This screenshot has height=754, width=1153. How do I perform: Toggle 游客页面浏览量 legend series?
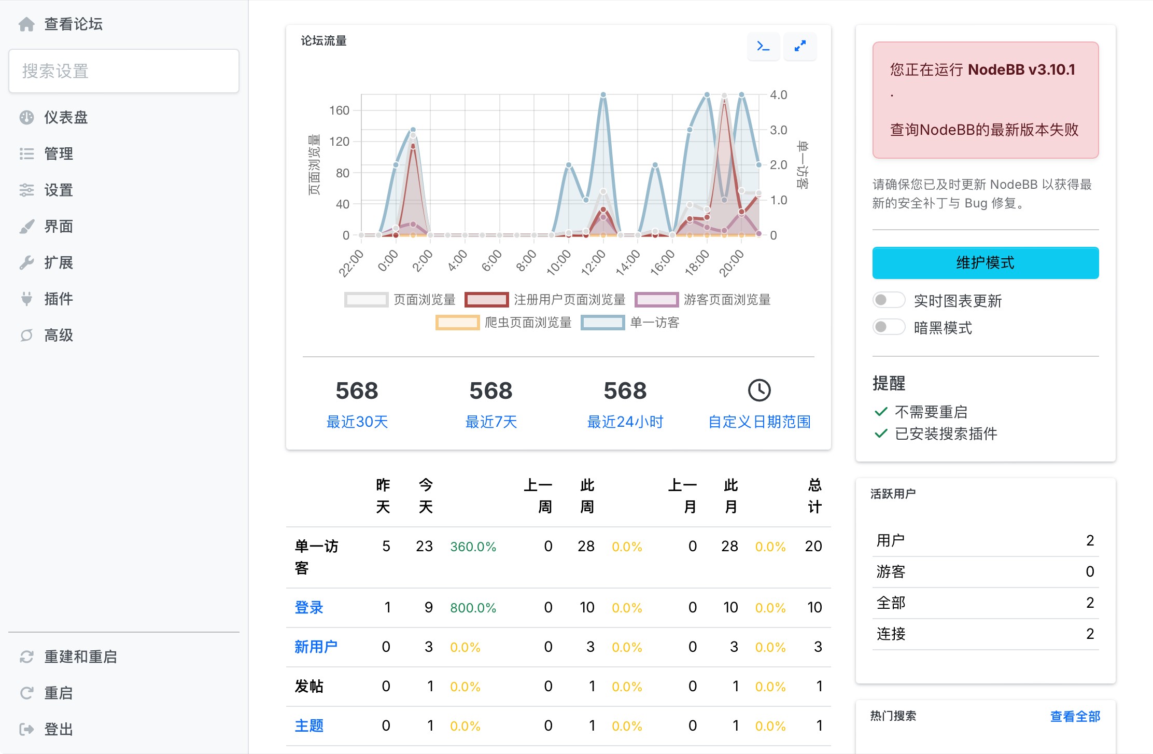[x=703, y=300]
